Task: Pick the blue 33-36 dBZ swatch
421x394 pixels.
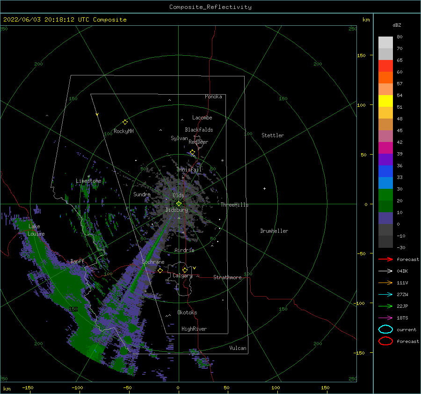Action: pos(385,171)
